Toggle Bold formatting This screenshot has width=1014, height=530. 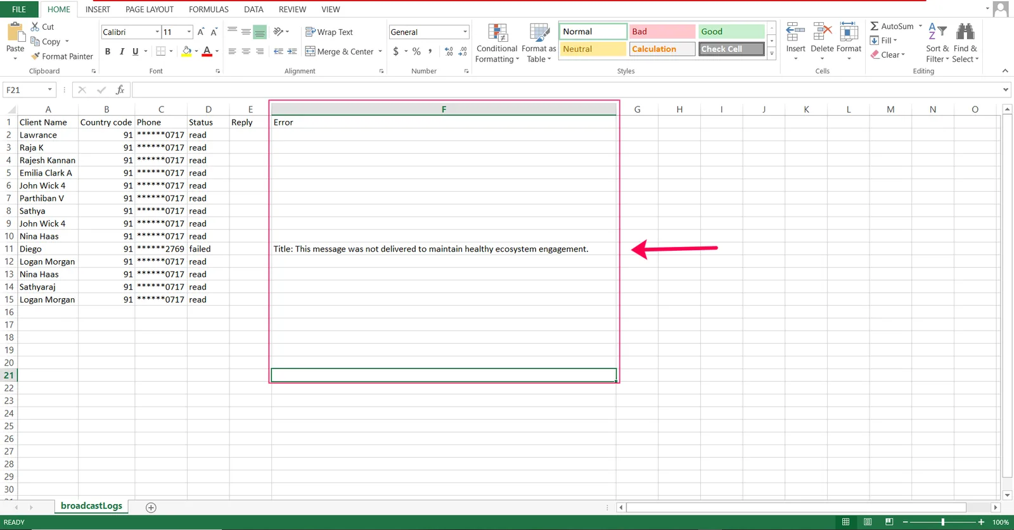pyautogui.click(x=108, y=51)
